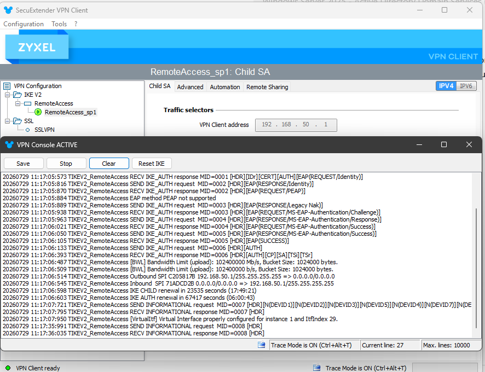Click the SecuExtender app icon in title bar

tap(8, 10)
